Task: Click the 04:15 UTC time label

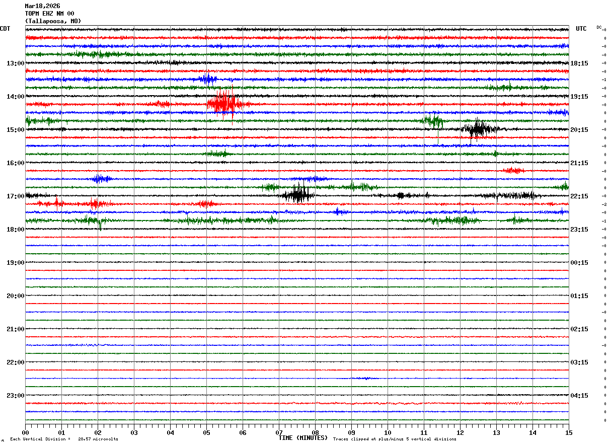Action: coord(579,396)
